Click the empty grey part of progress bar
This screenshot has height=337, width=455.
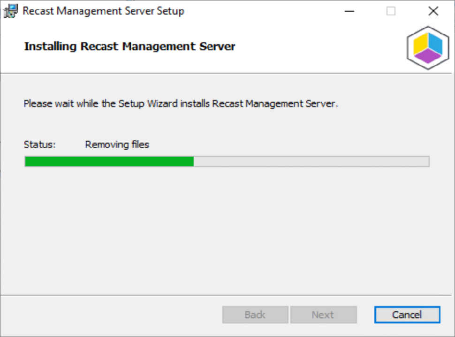(311, 161)
